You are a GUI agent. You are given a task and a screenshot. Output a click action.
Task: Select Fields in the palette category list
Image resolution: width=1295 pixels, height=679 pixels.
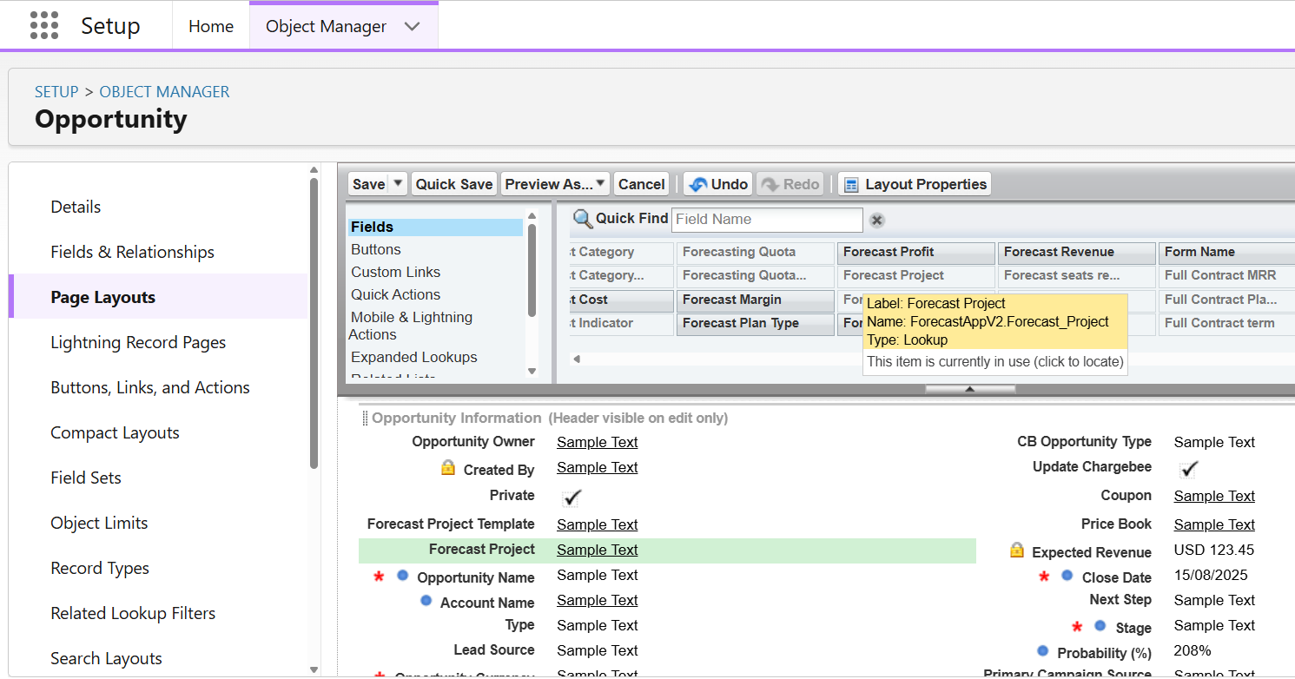coord(435,227)
